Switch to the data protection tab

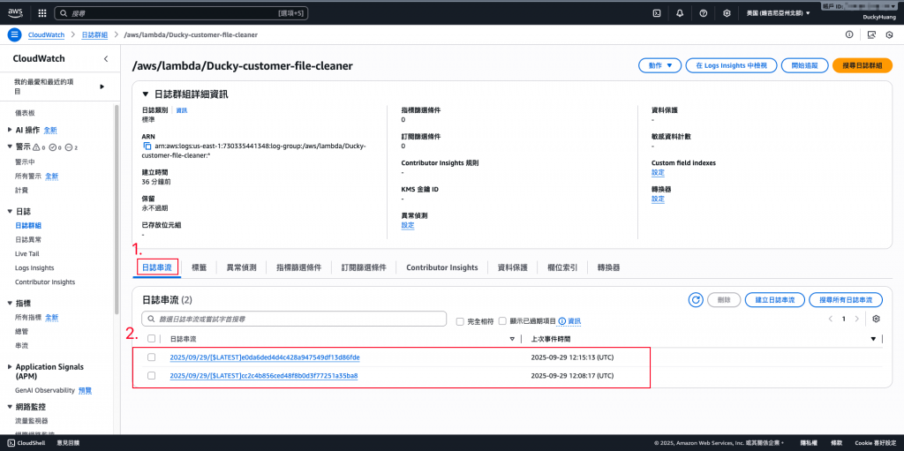(513, 267)
